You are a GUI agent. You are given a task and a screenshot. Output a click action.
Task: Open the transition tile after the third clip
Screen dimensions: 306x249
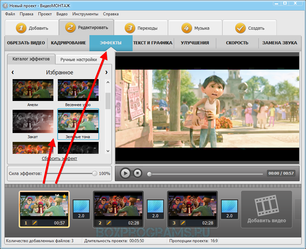click(x=230, y=209)
